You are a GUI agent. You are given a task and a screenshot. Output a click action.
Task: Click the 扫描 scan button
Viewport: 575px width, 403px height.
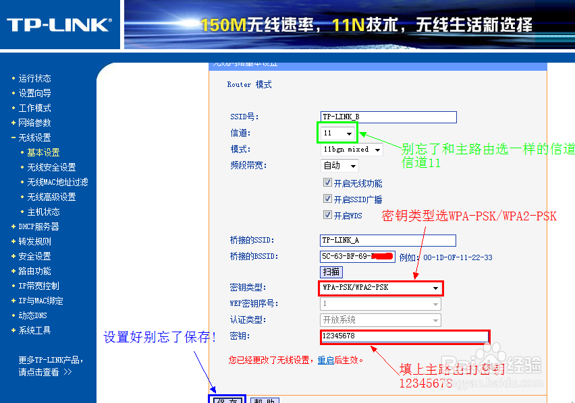click(x=331, y=272)
